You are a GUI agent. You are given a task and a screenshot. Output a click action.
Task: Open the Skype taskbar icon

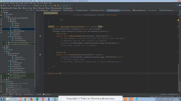click(137, 99)
